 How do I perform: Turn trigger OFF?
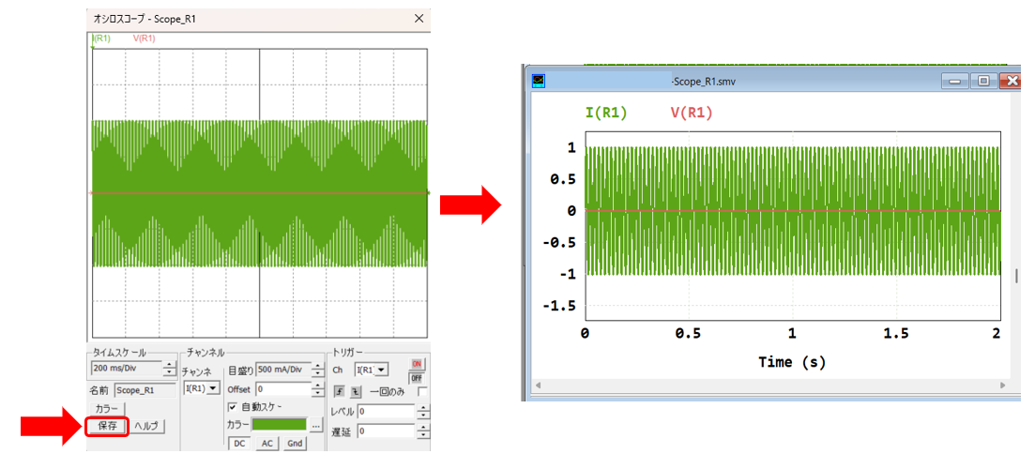(x=417, y=376)
